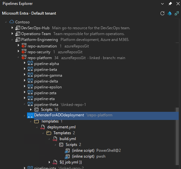Expand the pipeline-beta node

click(x=25, y=69)
